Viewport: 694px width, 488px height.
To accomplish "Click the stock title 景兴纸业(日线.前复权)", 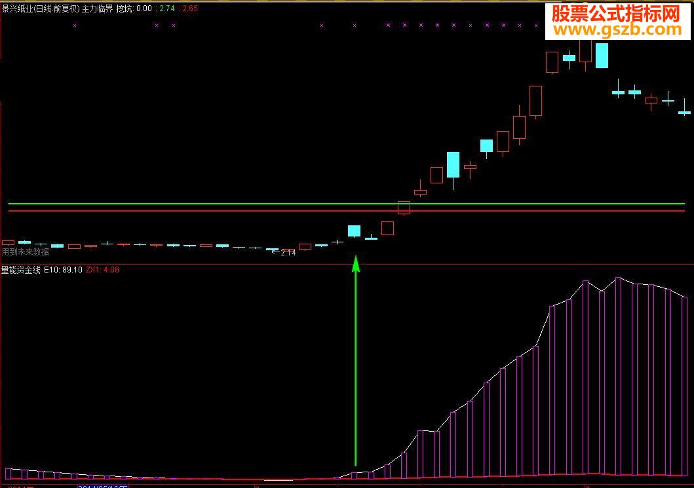I will 41,9.
